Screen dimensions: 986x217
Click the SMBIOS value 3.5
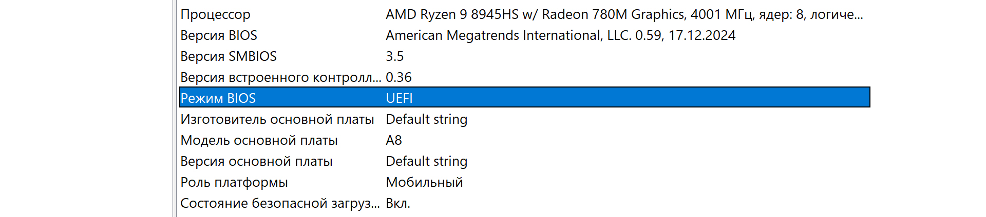tap(395, 56)
